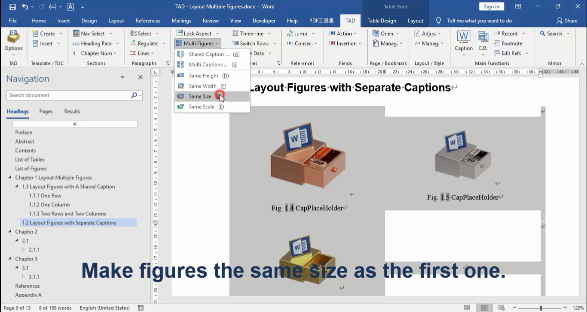Click the Search tool in Minor group
Viewport: 587px width, 312px height.
(554, 33)
